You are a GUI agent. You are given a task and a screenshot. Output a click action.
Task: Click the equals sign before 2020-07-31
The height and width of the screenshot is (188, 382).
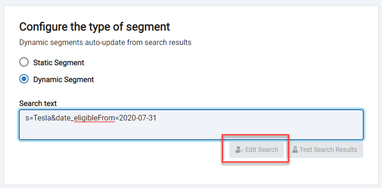[117, 118]
